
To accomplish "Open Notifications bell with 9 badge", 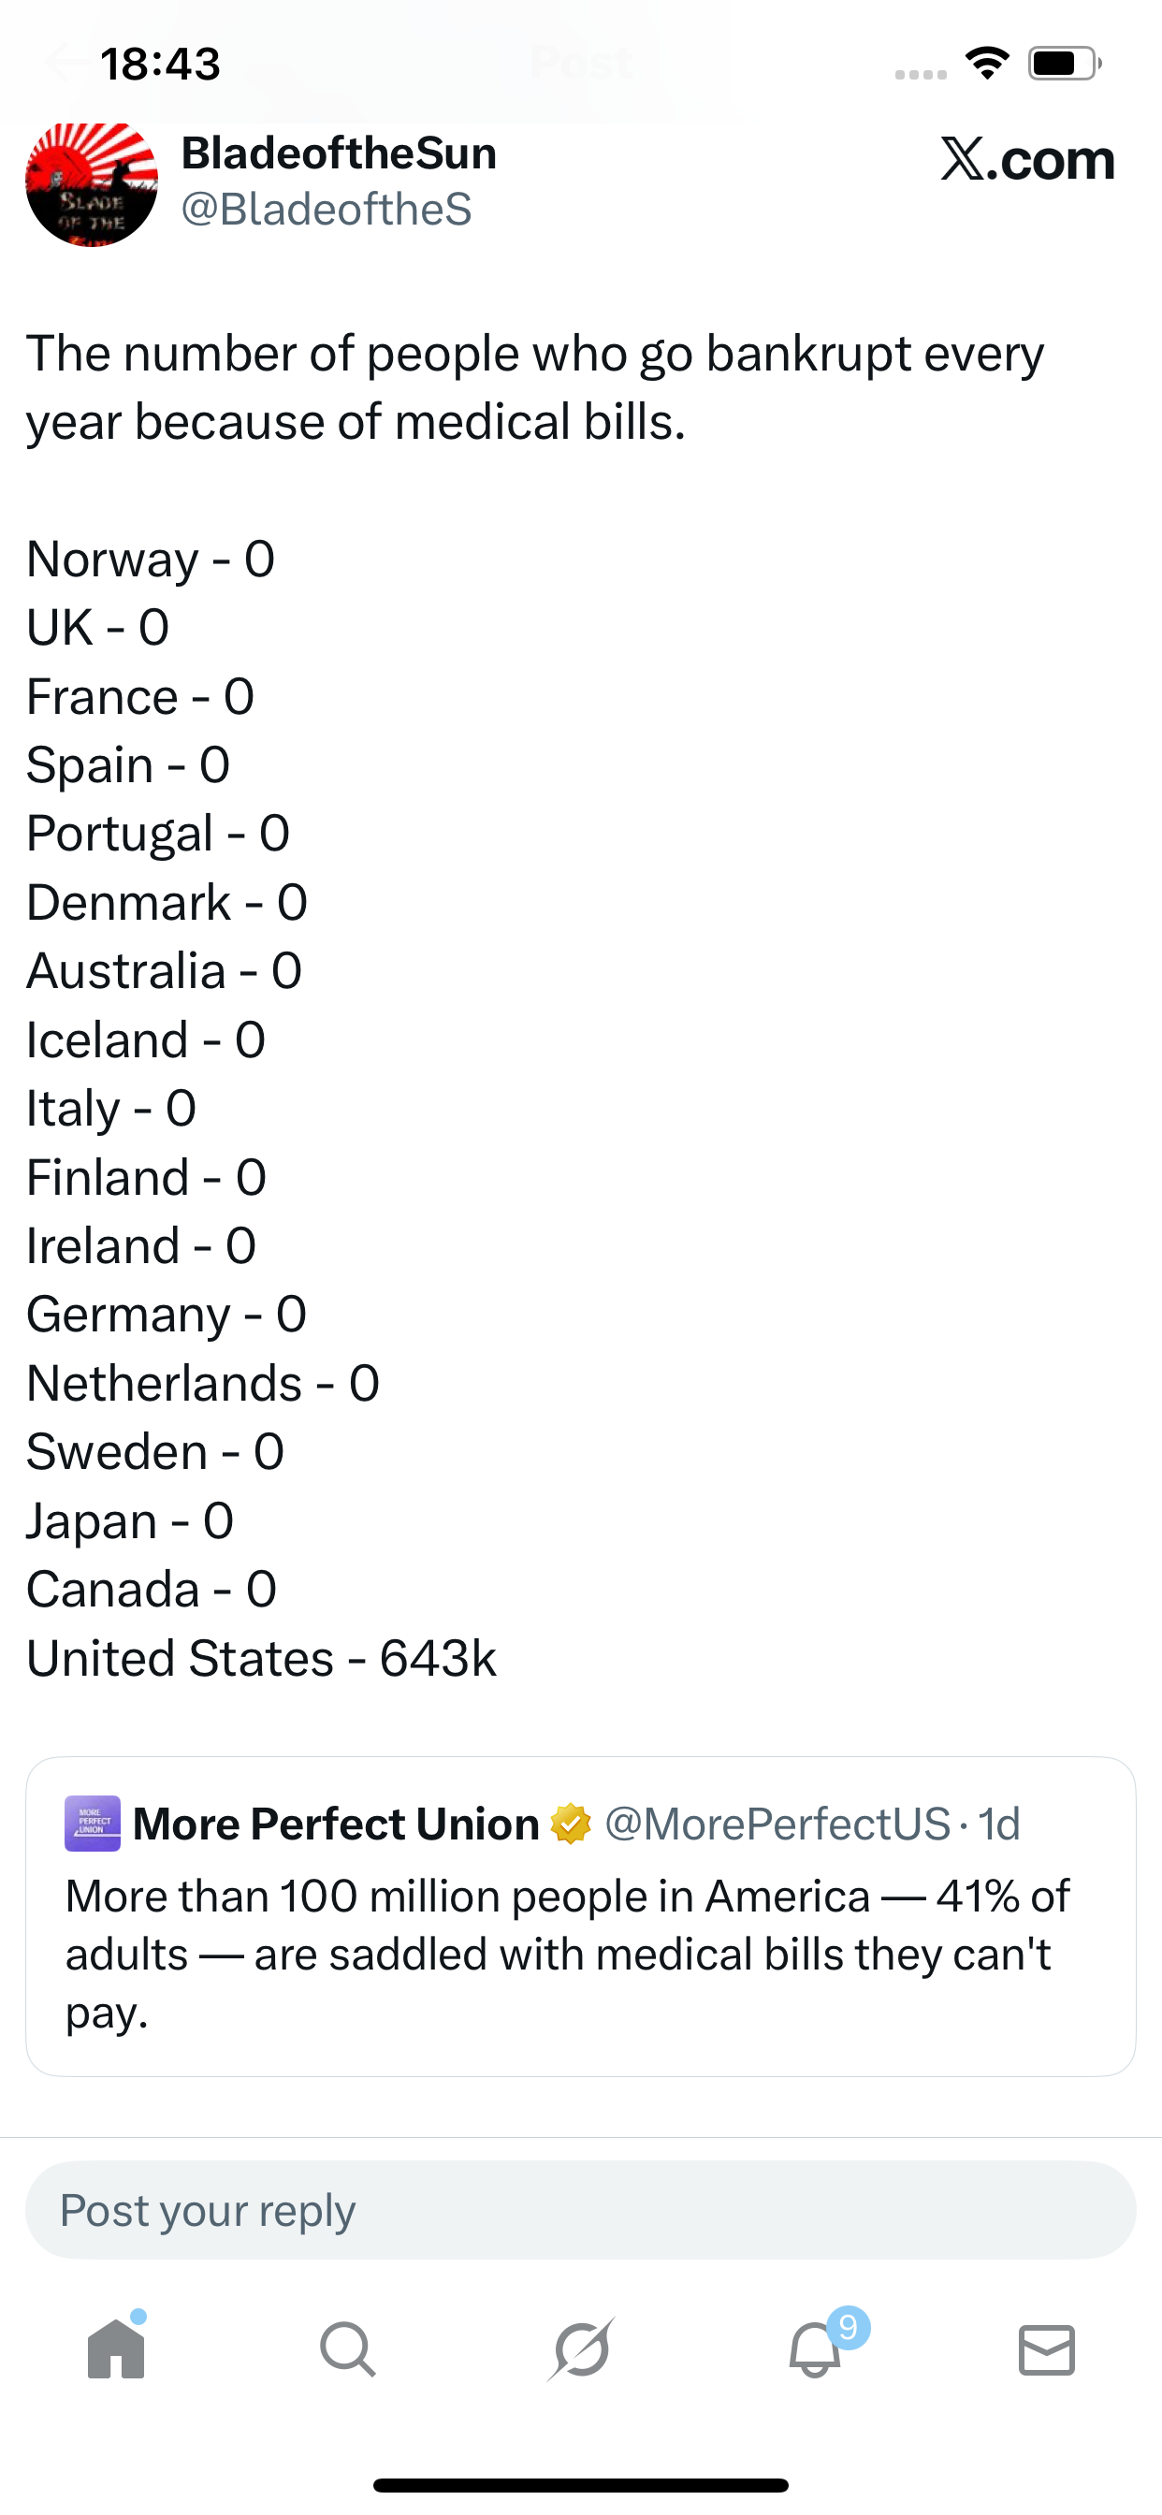I will 815,2349.
